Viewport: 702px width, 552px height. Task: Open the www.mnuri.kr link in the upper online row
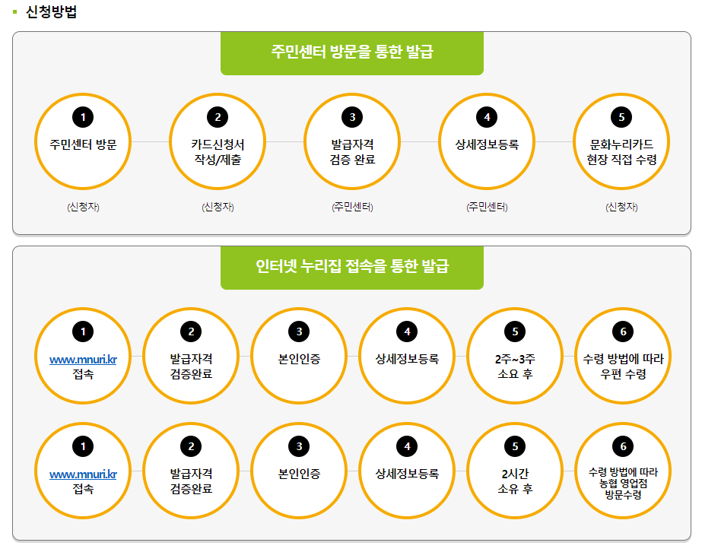[x=83, y=360]
